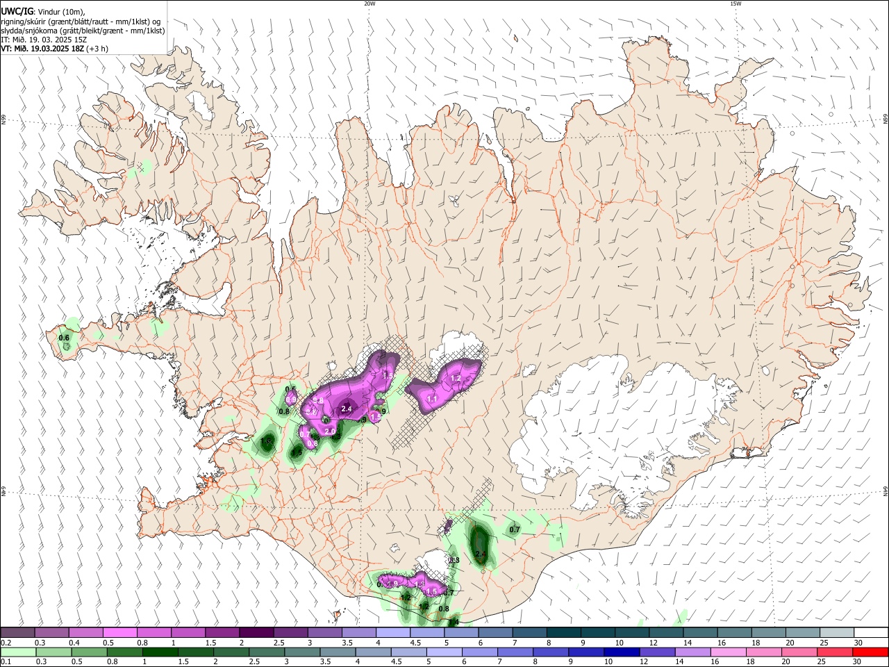This screenshot has height=667, width=889.
Task: Select the light pink 16–18 rain swatch
Action: pyautogui.click(x=728, y=652)
